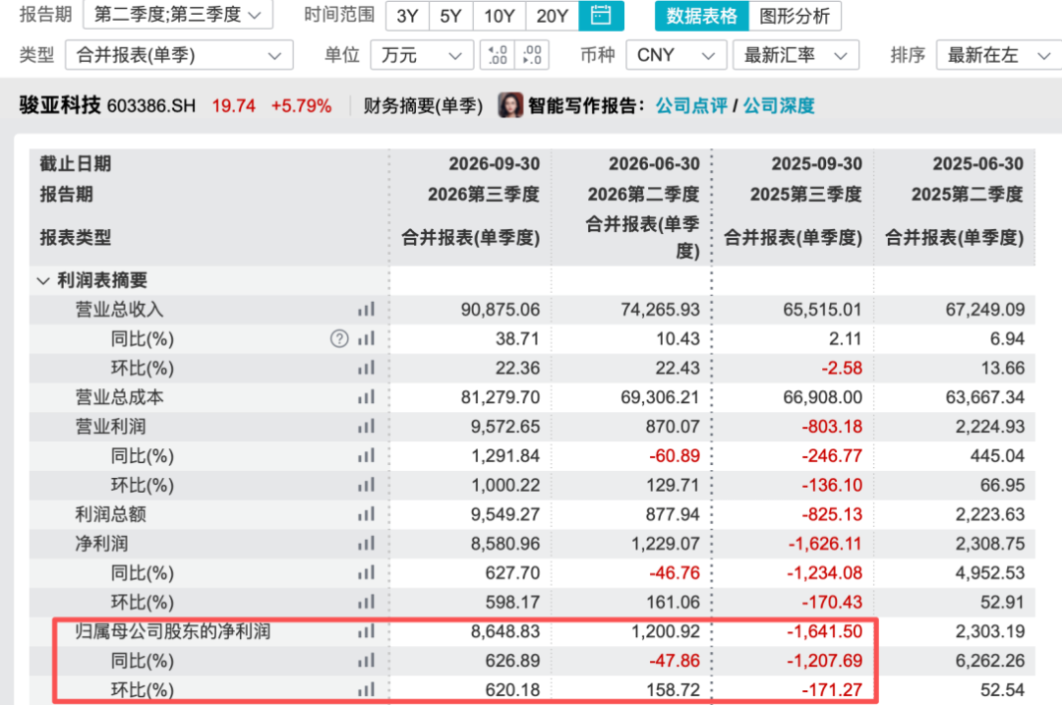Show help for revenue 同比(%) question mark
1062x705 pixels.
(x=339, y=338)
